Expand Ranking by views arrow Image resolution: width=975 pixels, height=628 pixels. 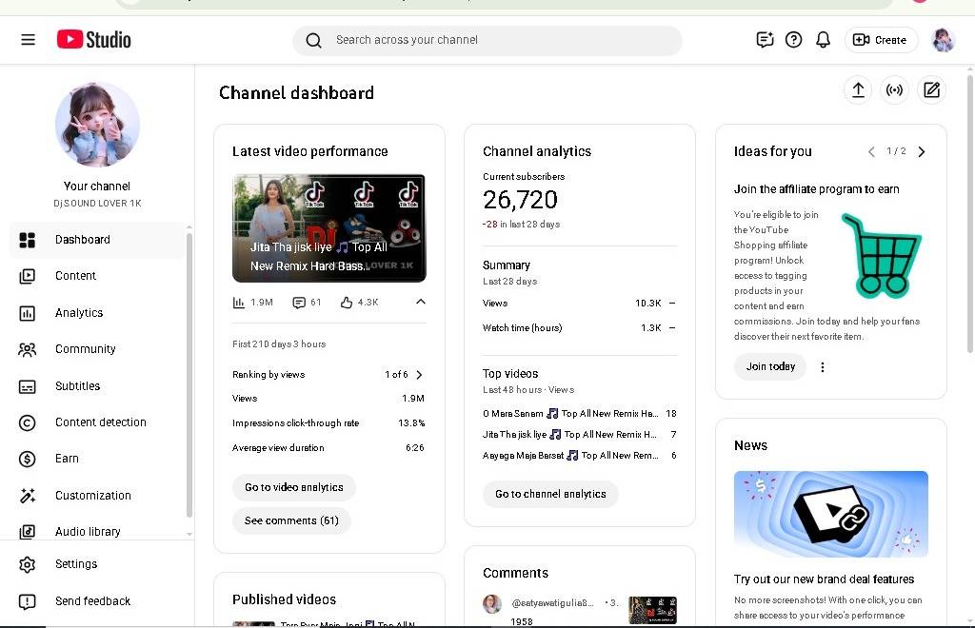coord(419,375)
